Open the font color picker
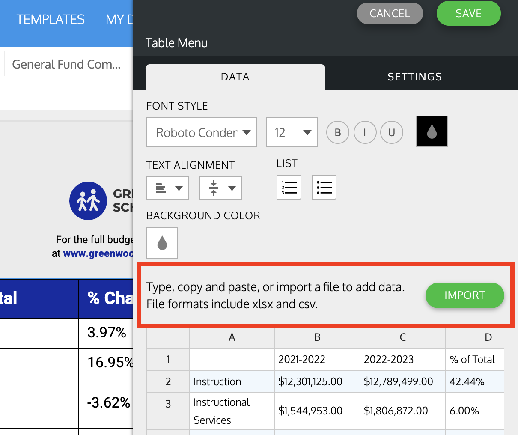This screenshot has height=435, width=518. click(x=432, y=132)
